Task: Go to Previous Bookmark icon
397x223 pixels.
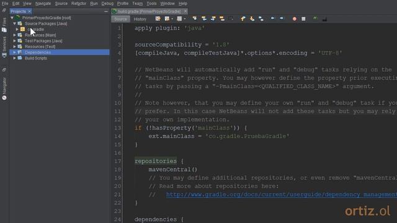Action: coord(243,19)
